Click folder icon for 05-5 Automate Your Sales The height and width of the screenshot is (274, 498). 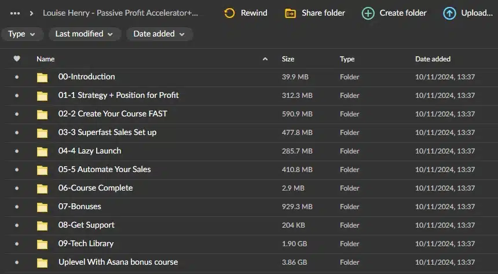pos(42,170)
